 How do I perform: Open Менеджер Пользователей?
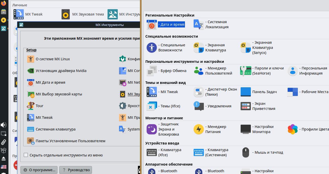(x=213, y=71)
